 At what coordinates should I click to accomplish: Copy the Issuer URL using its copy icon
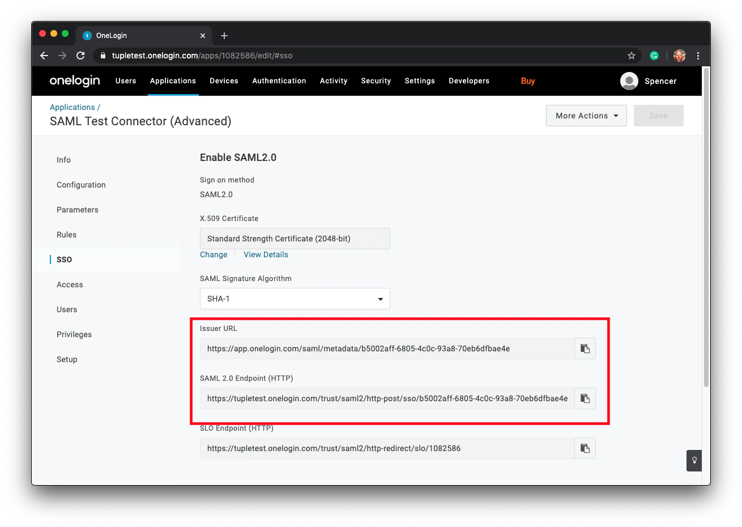[585, 348]
